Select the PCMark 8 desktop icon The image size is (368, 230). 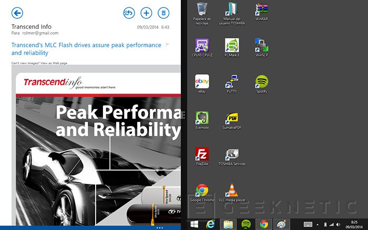(x=232, y=48)
